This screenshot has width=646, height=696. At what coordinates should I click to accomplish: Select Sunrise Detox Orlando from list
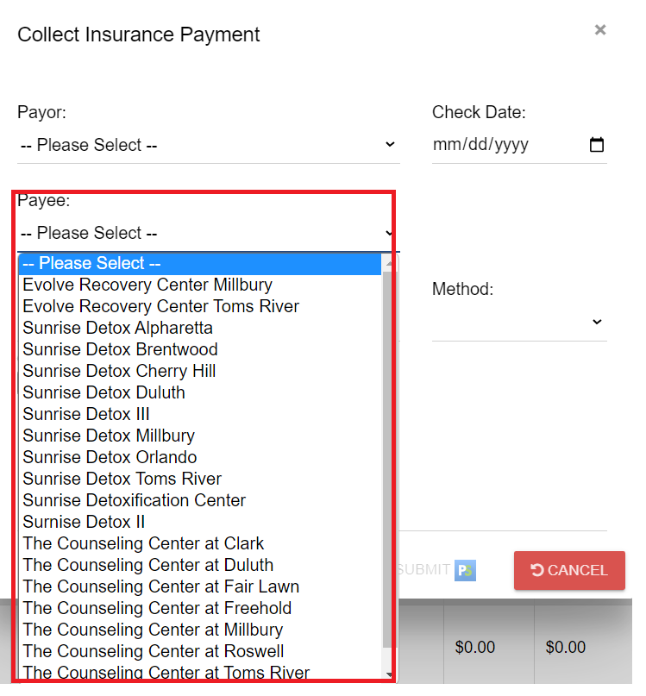click(x=110, y=457)
